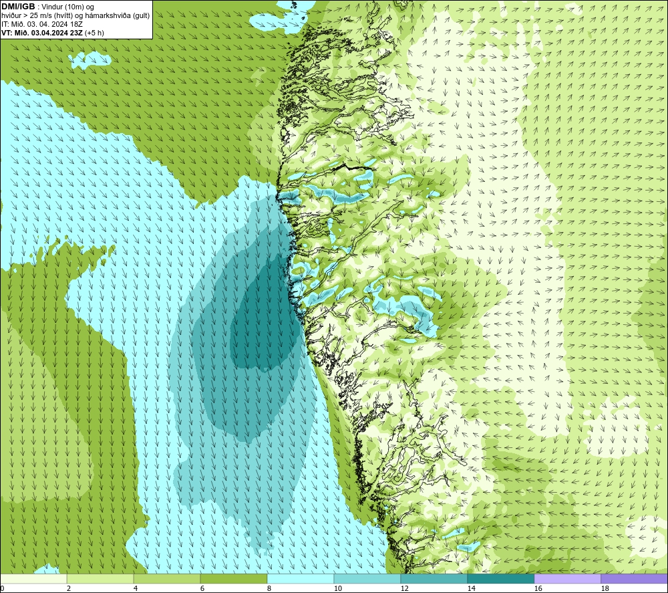Viewport: 668px width, 593px height.
Task: Click the 14-16 m/s dark teal swatch
Action: coord(500,578)
